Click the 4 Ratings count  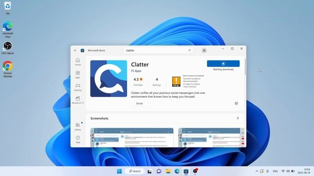(x=157, y=82)
